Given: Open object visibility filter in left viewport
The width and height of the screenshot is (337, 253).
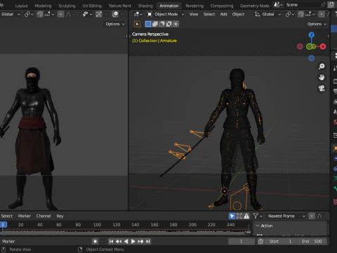Looking at the screenshot, I should click(87, 14).
